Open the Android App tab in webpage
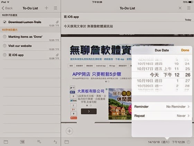Screen dimensions: 194x146 click(101, 66)
